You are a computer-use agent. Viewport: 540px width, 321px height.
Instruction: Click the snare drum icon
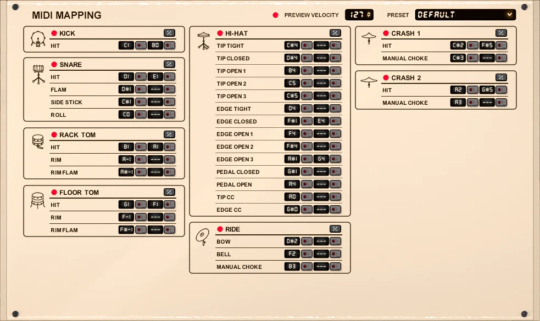(38, 74)
